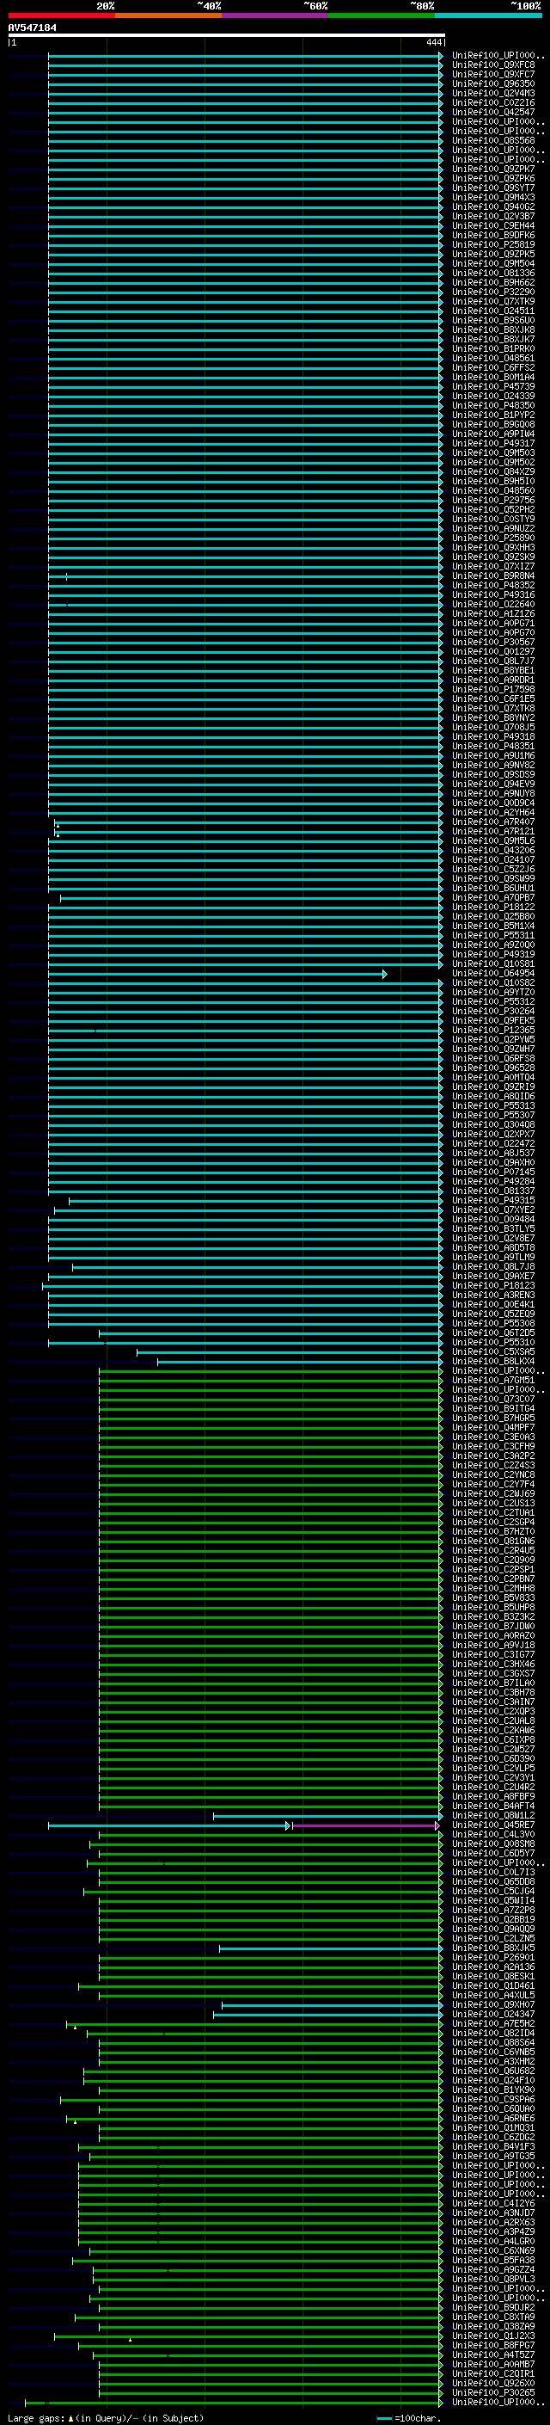Select the query name AV547184
550x2425 pixels.
[x=32, y=28]
